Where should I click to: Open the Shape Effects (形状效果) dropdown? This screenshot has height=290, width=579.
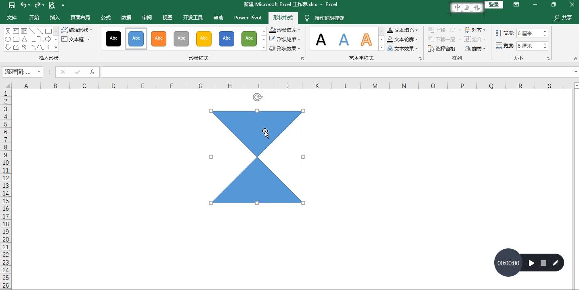[285, 49]
